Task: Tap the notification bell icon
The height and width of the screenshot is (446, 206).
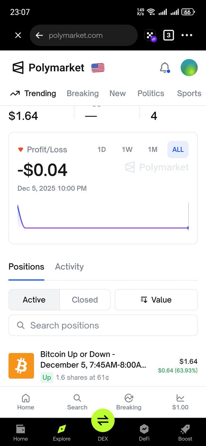Action: coord(165,68)
